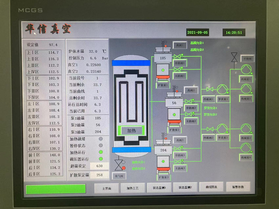Click the valve symbol above 挡板阀2
Viewport: 279px width, 209px height.
pyautogui.click(x=210, y=129)
